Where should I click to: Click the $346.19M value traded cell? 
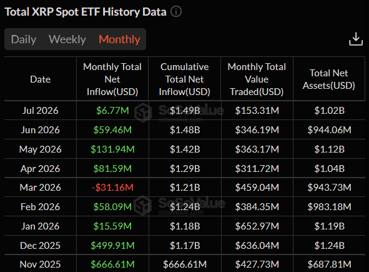pyautogui.click(x=257, y=129)
